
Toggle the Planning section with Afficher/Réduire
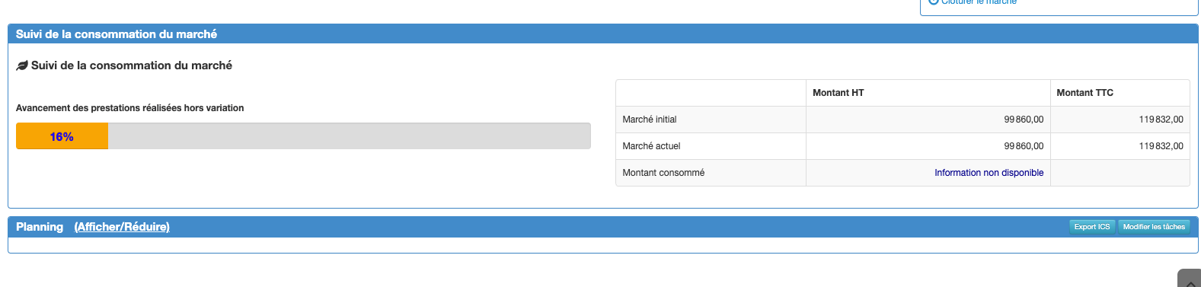point(122,227)
